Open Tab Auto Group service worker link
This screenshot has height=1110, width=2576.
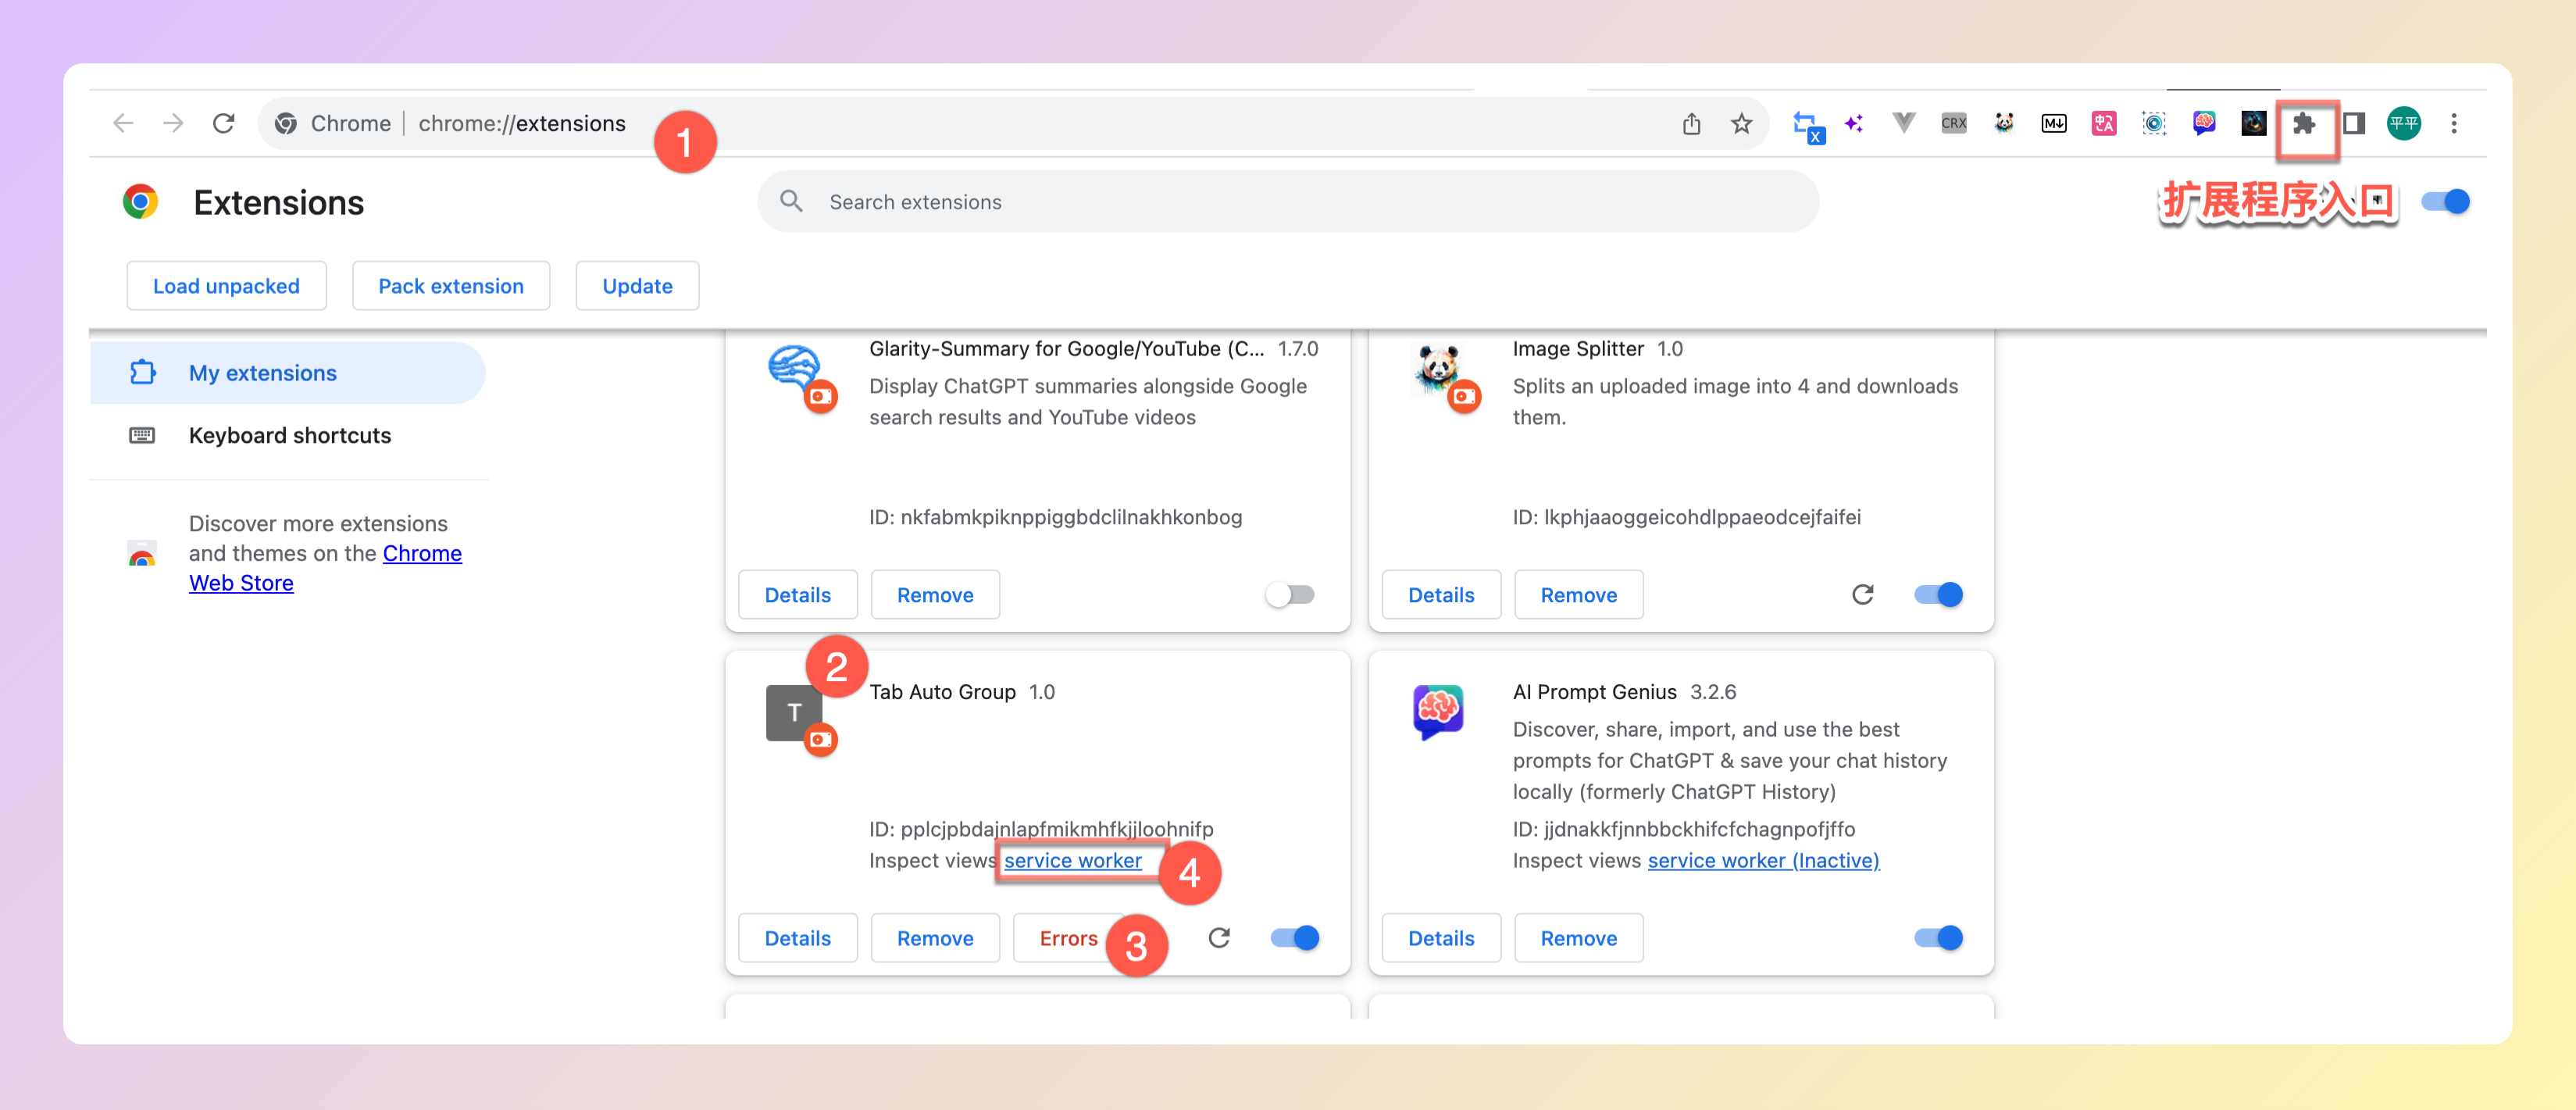point(1072,861)
